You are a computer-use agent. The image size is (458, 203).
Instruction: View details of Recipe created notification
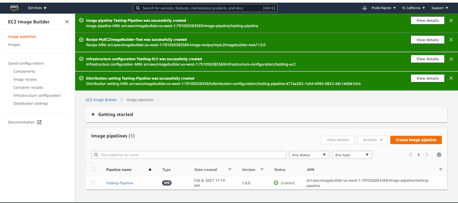tap(427, 40)
